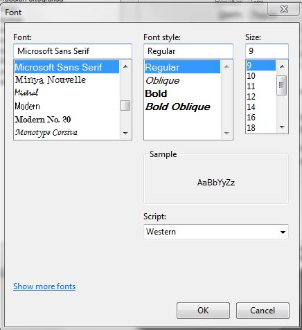
Task: Click the Font style input field
Action: click(188, 51)
